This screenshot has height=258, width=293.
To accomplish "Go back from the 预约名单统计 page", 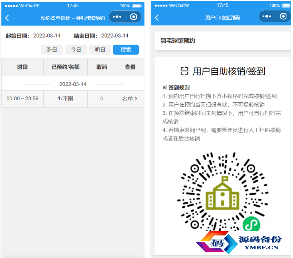I will pyautogui.click(x=7, y=18).
